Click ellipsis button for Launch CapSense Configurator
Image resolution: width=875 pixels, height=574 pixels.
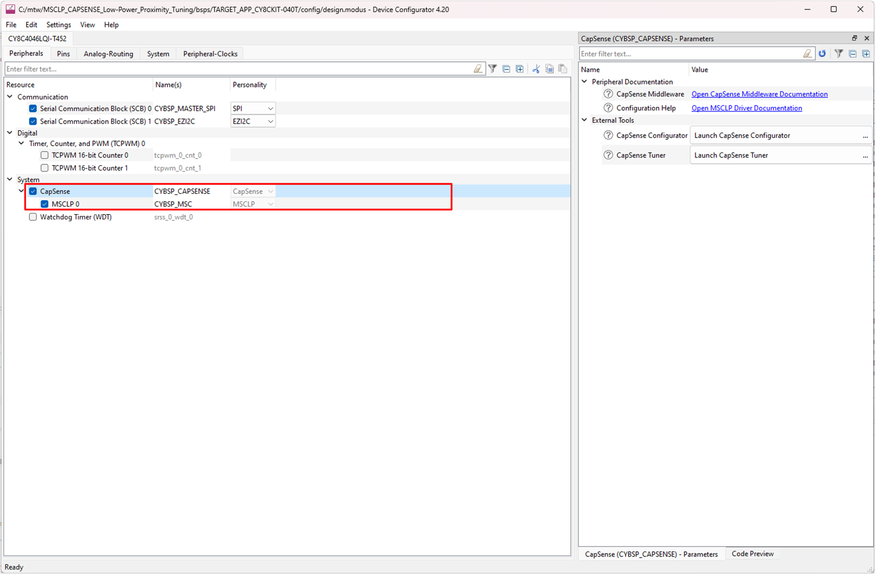865,136
